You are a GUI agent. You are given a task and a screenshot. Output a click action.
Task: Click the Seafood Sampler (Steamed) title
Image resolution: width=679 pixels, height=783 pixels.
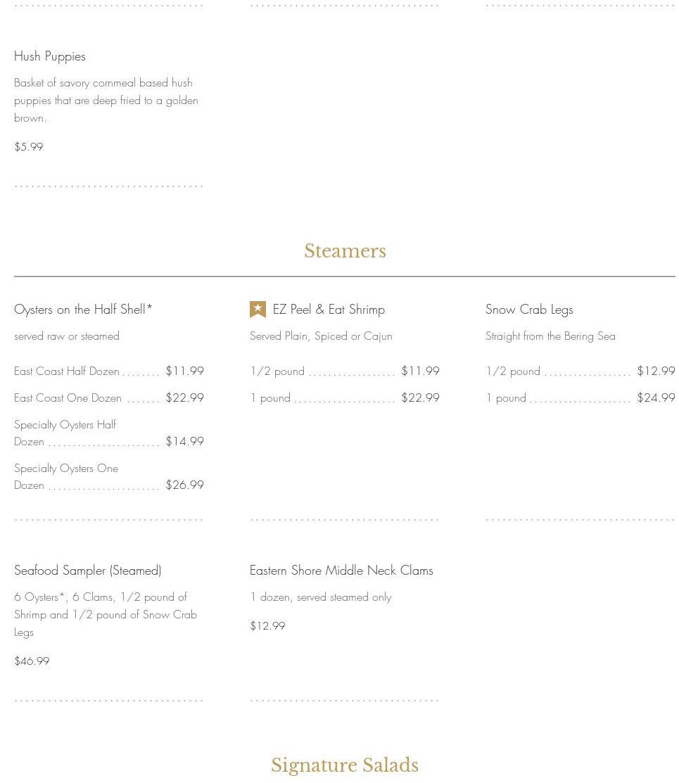[x=88, y=571]
